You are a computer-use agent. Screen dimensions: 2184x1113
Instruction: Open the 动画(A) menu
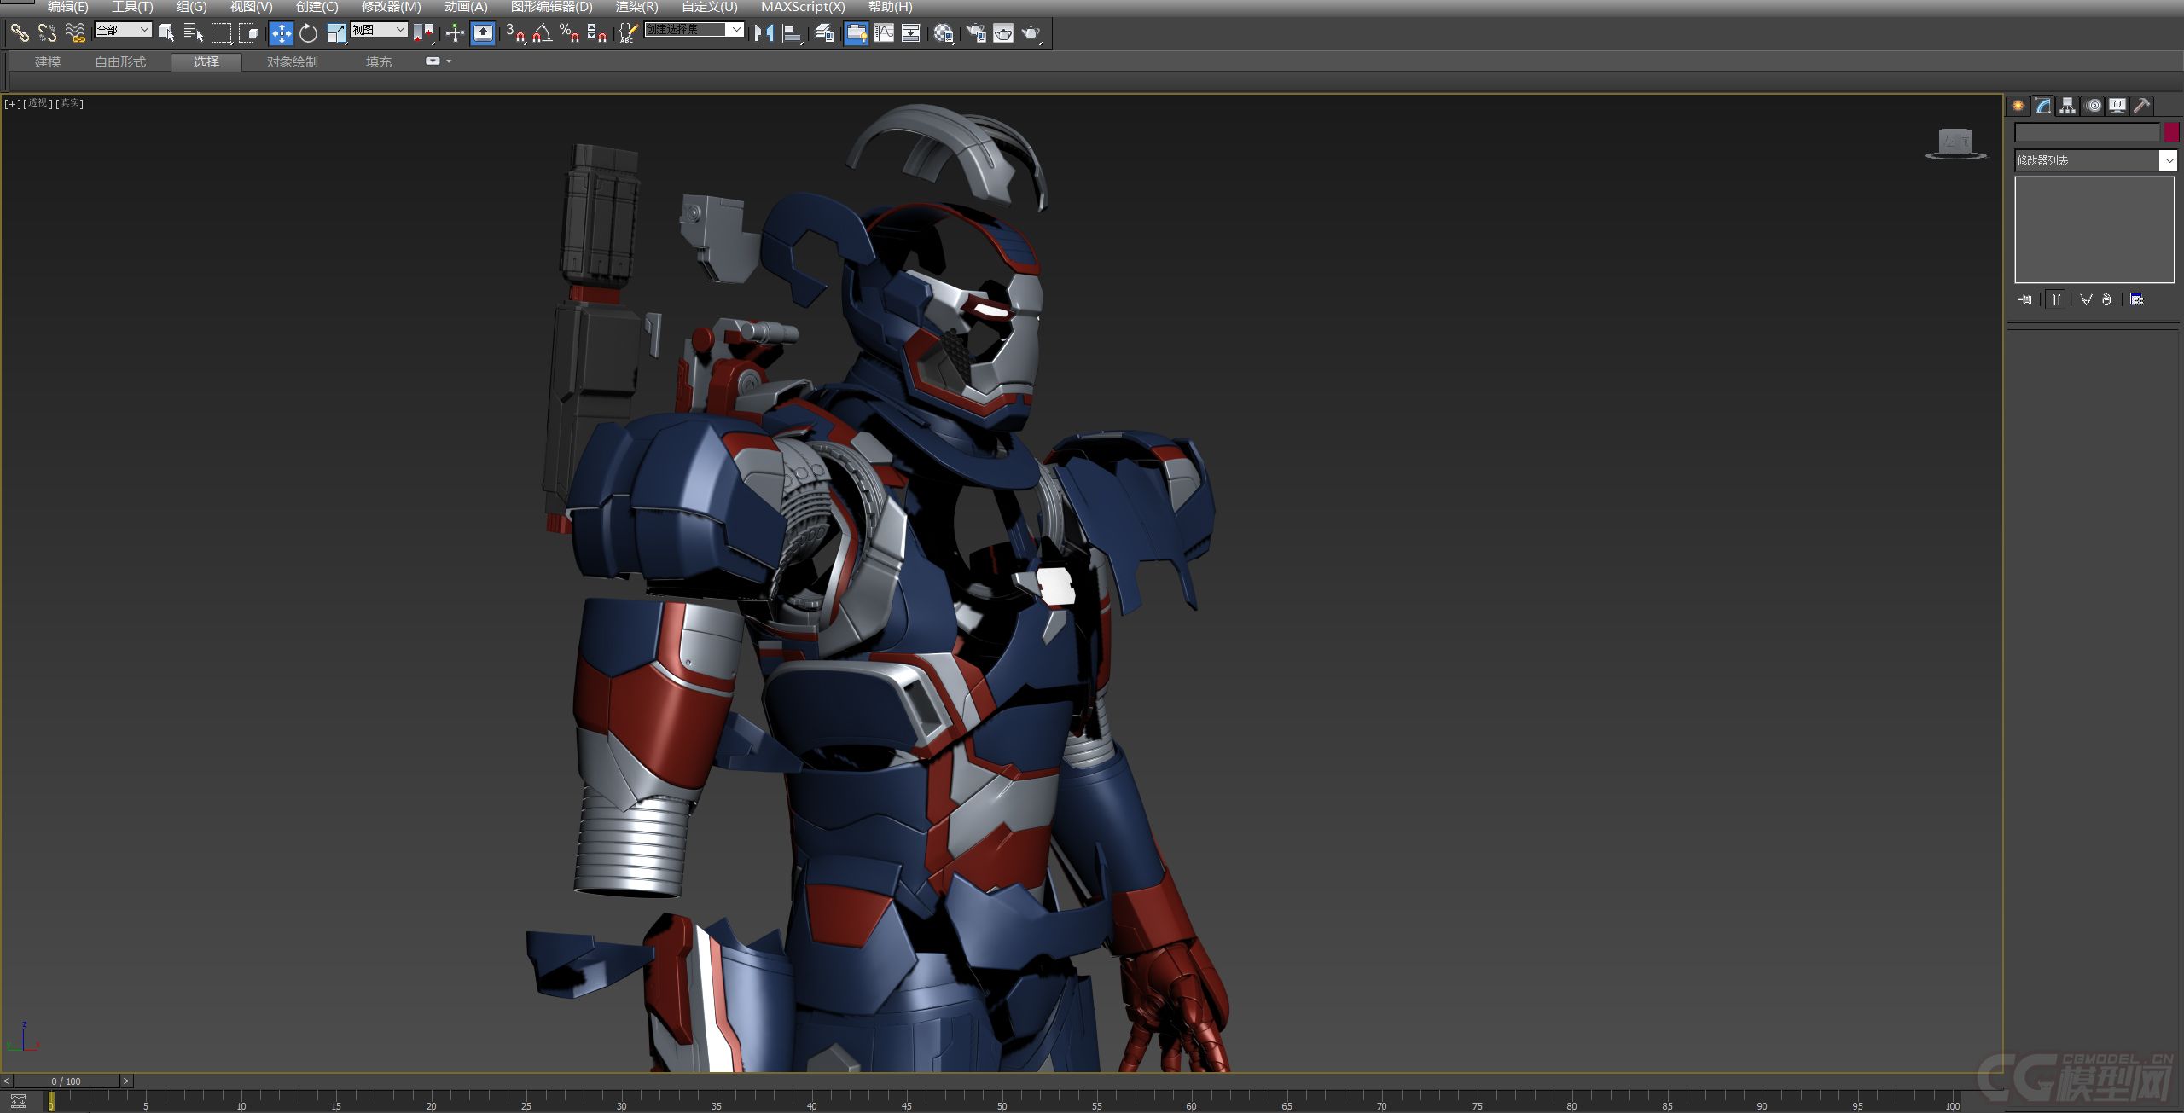pyautogui.click(x=466, y=7)
